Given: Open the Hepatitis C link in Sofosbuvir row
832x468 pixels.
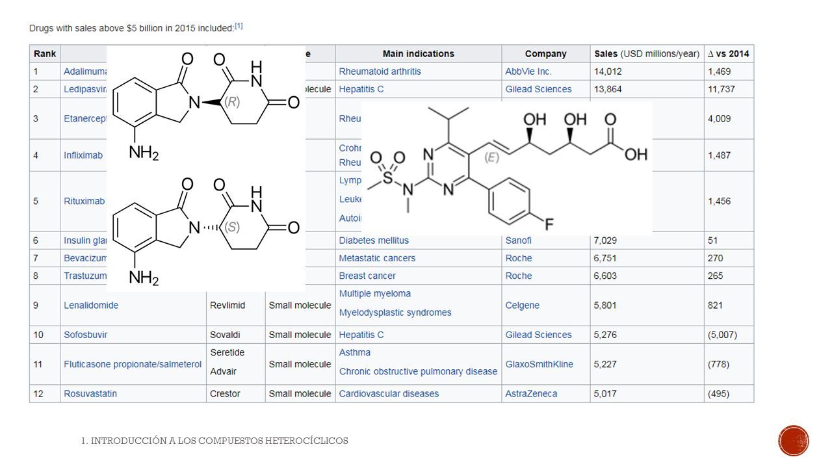Looking at the screenshot, I should pyautogui.click(x=361, y=335).
